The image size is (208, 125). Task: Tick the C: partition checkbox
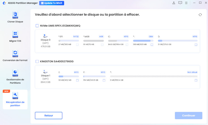(x=127, y=45)
